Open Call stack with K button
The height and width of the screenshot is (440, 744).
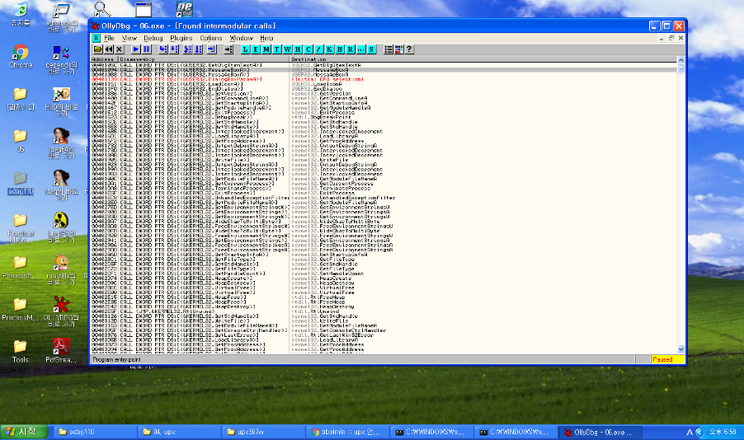pyautogui.click(x=329, y=49)
